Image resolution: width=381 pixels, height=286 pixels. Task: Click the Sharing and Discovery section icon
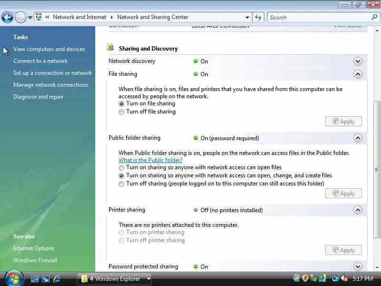pyautogui.click(x=110, y=47)
